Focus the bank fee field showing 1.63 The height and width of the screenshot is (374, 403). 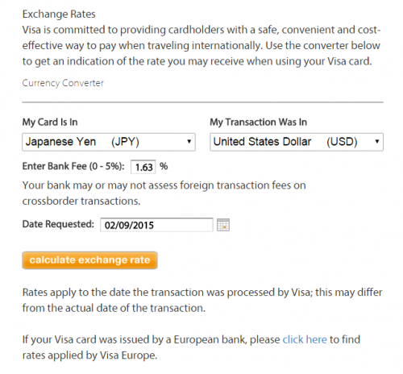click(143, 167)
